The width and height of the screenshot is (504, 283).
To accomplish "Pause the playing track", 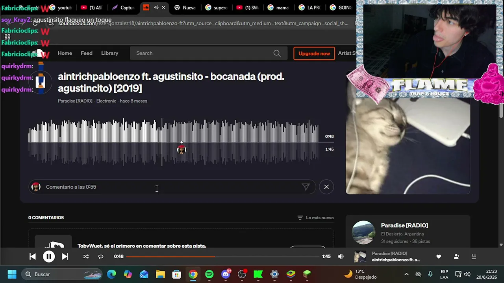I will pos(49,257).
